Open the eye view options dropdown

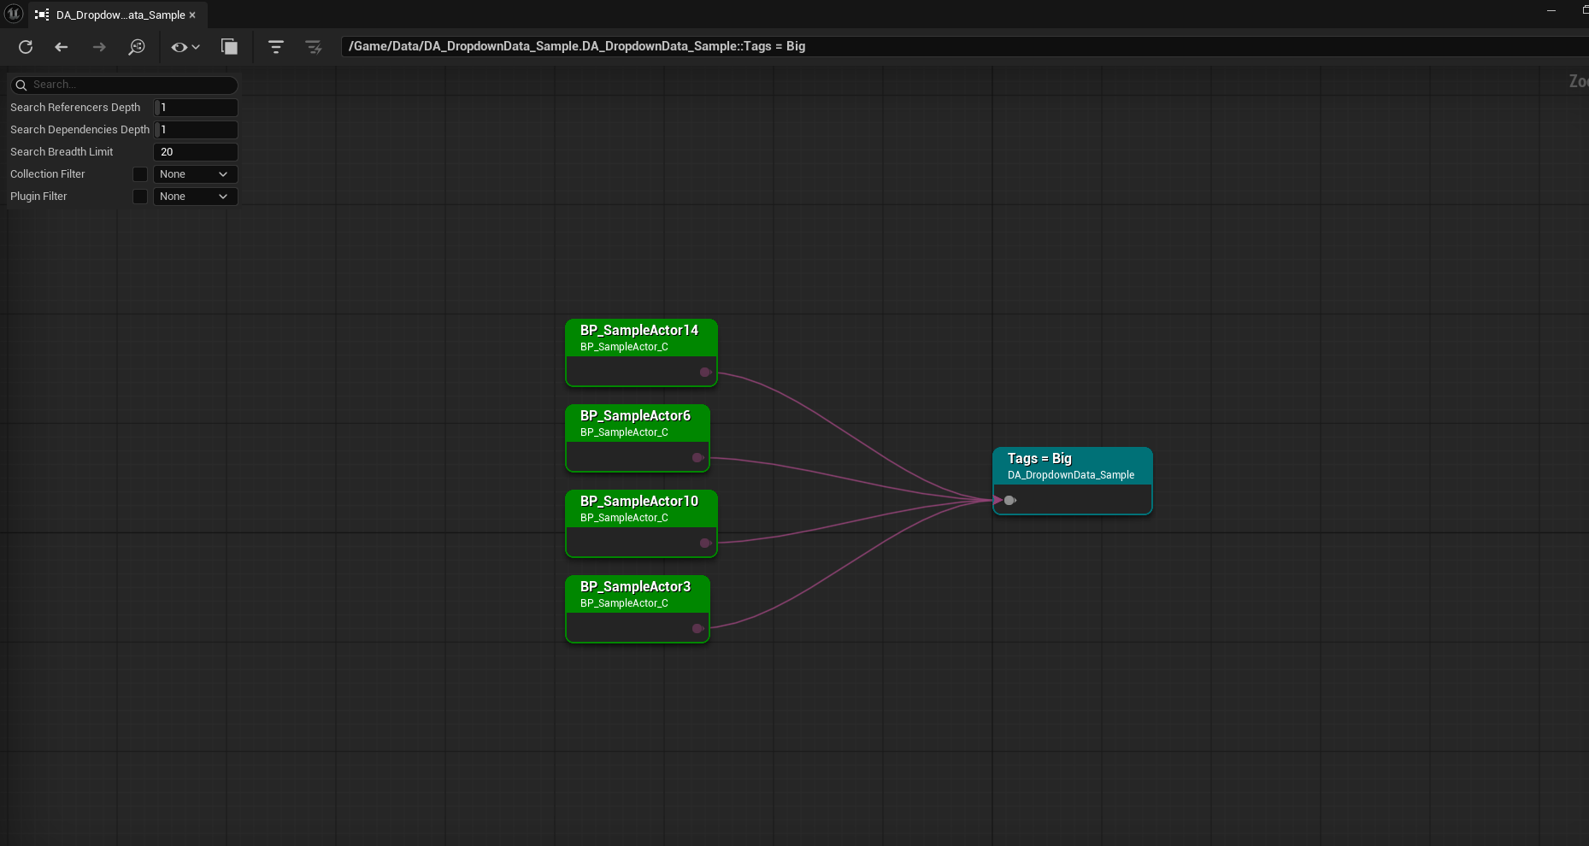[x=185, y=47]
